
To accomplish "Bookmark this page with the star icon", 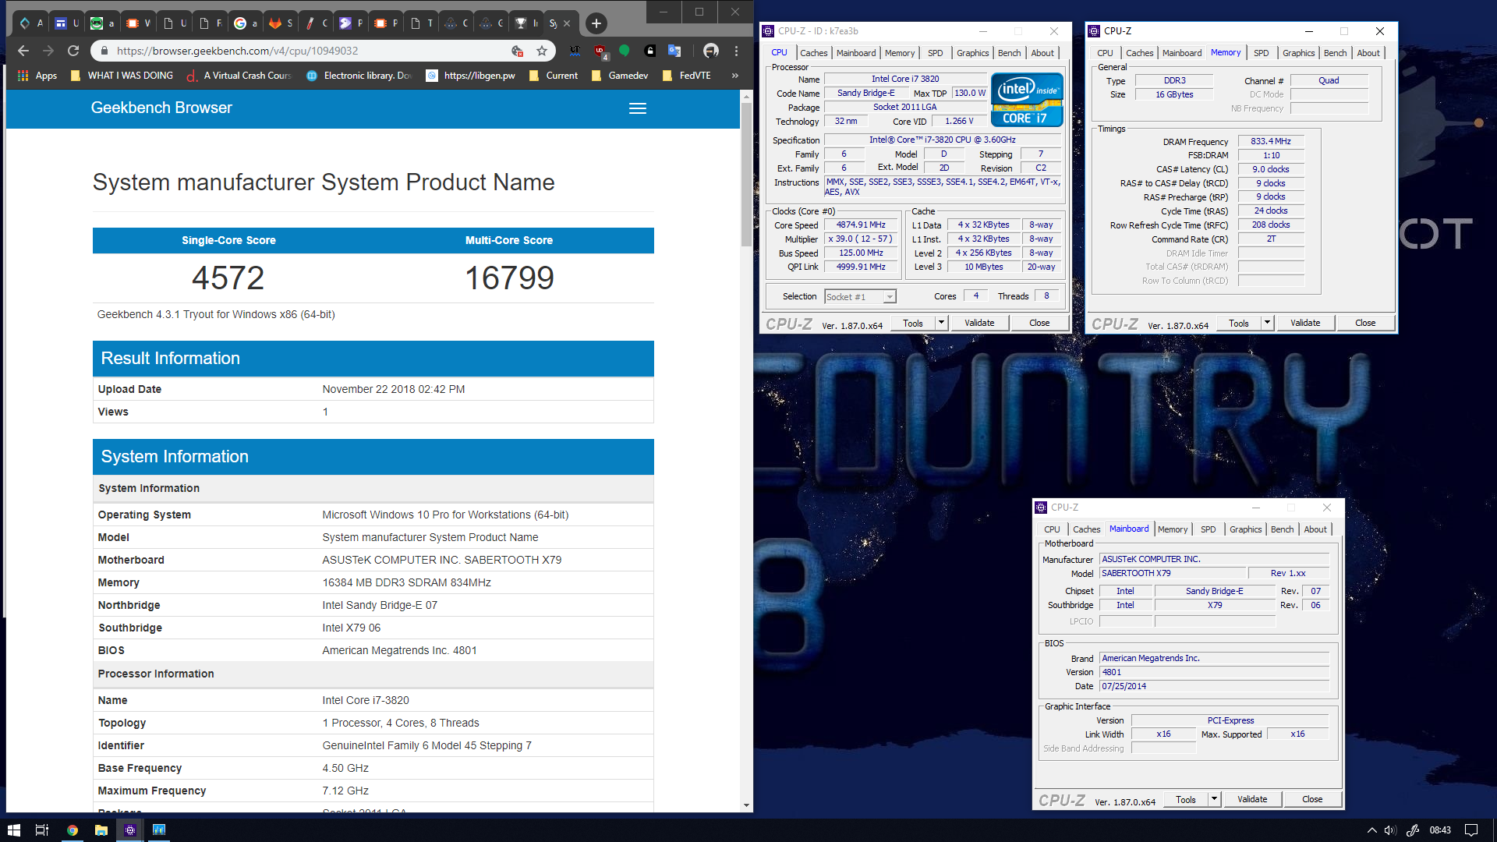I will [542, 51].
